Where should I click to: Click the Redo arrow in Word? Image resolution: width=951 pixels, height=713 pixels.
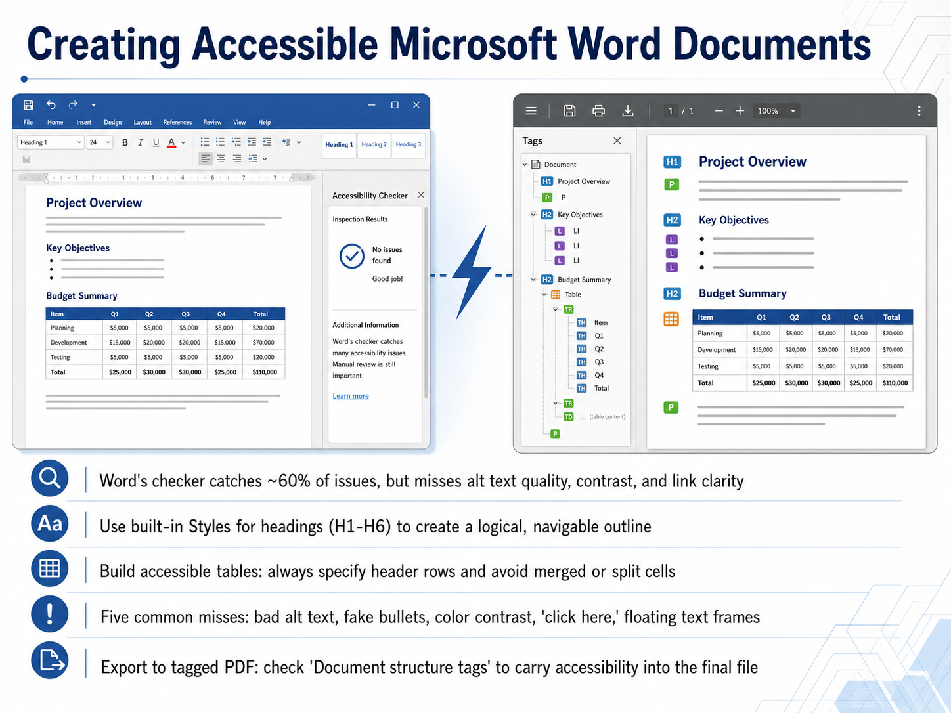(x=73, y=104)
